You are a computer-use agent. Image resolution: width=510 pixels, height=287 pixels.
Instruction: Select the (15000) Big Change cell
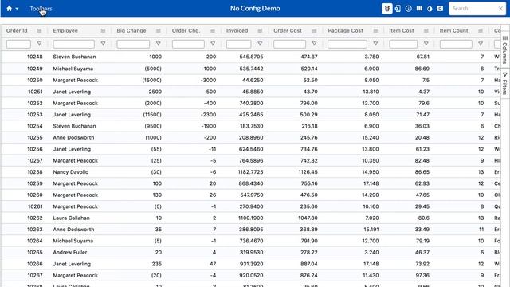tap(152, 80)
